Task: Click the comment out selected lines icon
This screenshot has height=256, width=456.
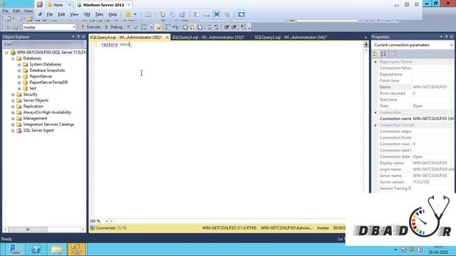Action: point(209,27)
